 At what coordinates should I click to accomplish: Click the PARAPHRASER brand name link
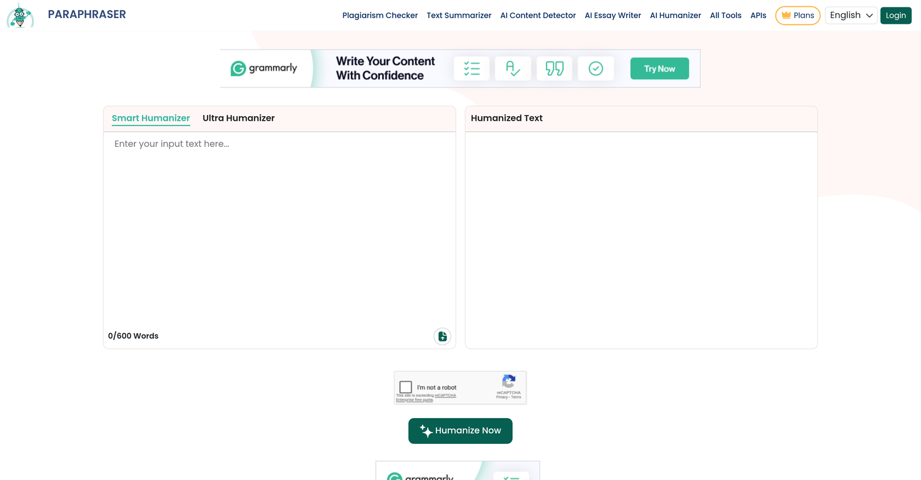tap(87, 14)
